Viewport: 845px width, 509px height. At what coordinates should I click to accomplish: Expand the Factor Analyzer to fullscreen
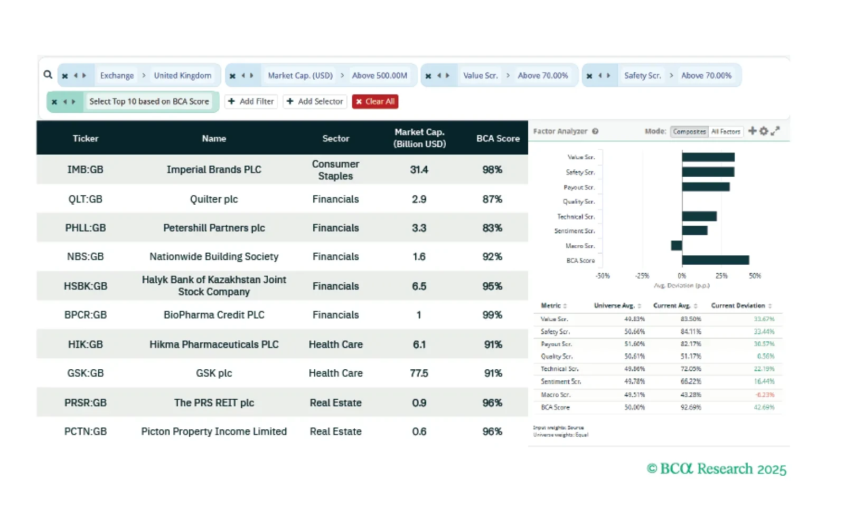(775, 131)
